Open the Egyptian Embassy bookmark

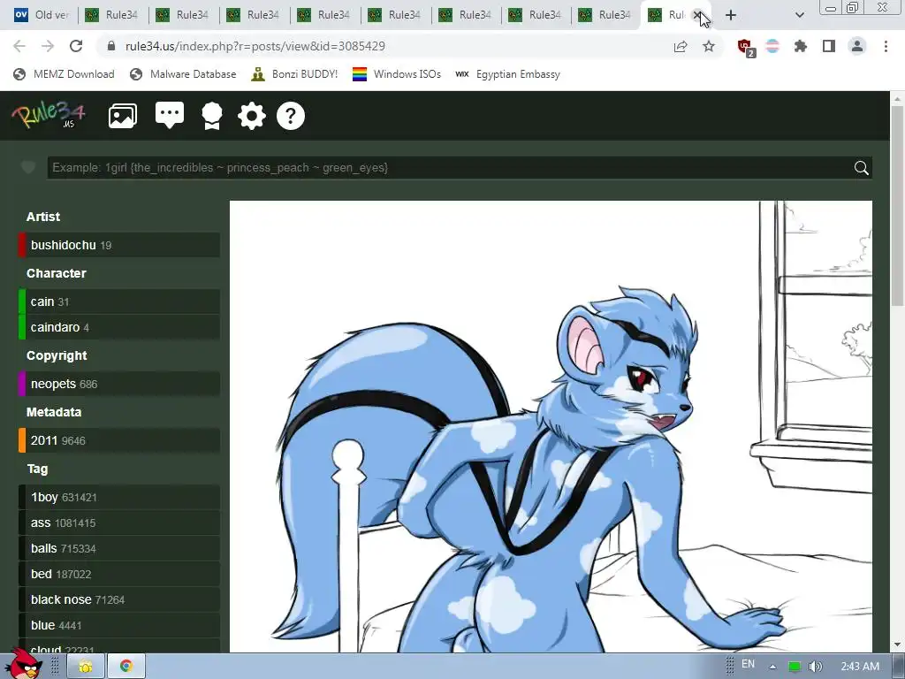[x=507, y=74]
